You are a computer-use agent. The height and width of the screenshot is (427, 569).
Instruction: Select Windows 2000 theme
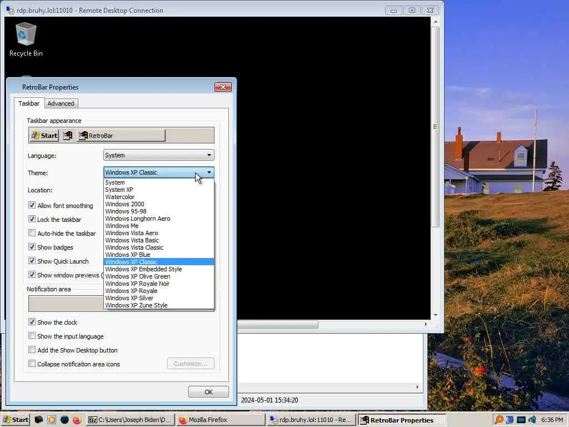pos(158,204)
